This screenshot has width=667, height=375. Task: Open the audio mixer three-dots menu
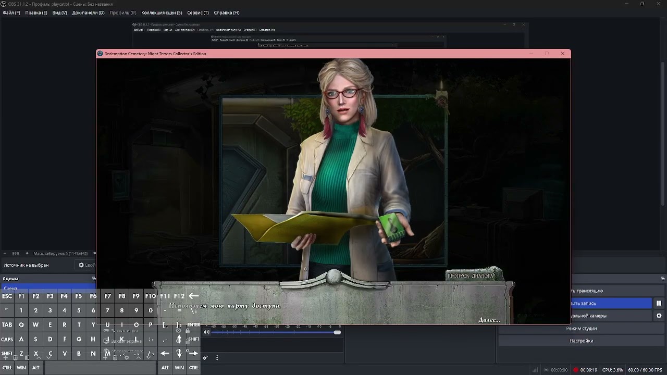pos(217,358)
